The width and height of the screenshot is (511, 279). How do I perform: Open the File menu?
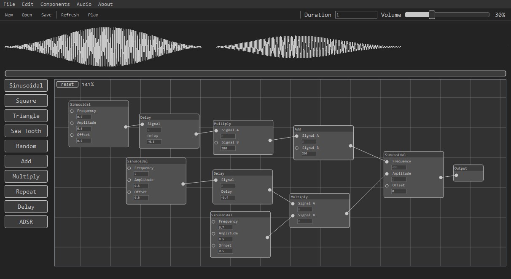click(x=9, y=4)
